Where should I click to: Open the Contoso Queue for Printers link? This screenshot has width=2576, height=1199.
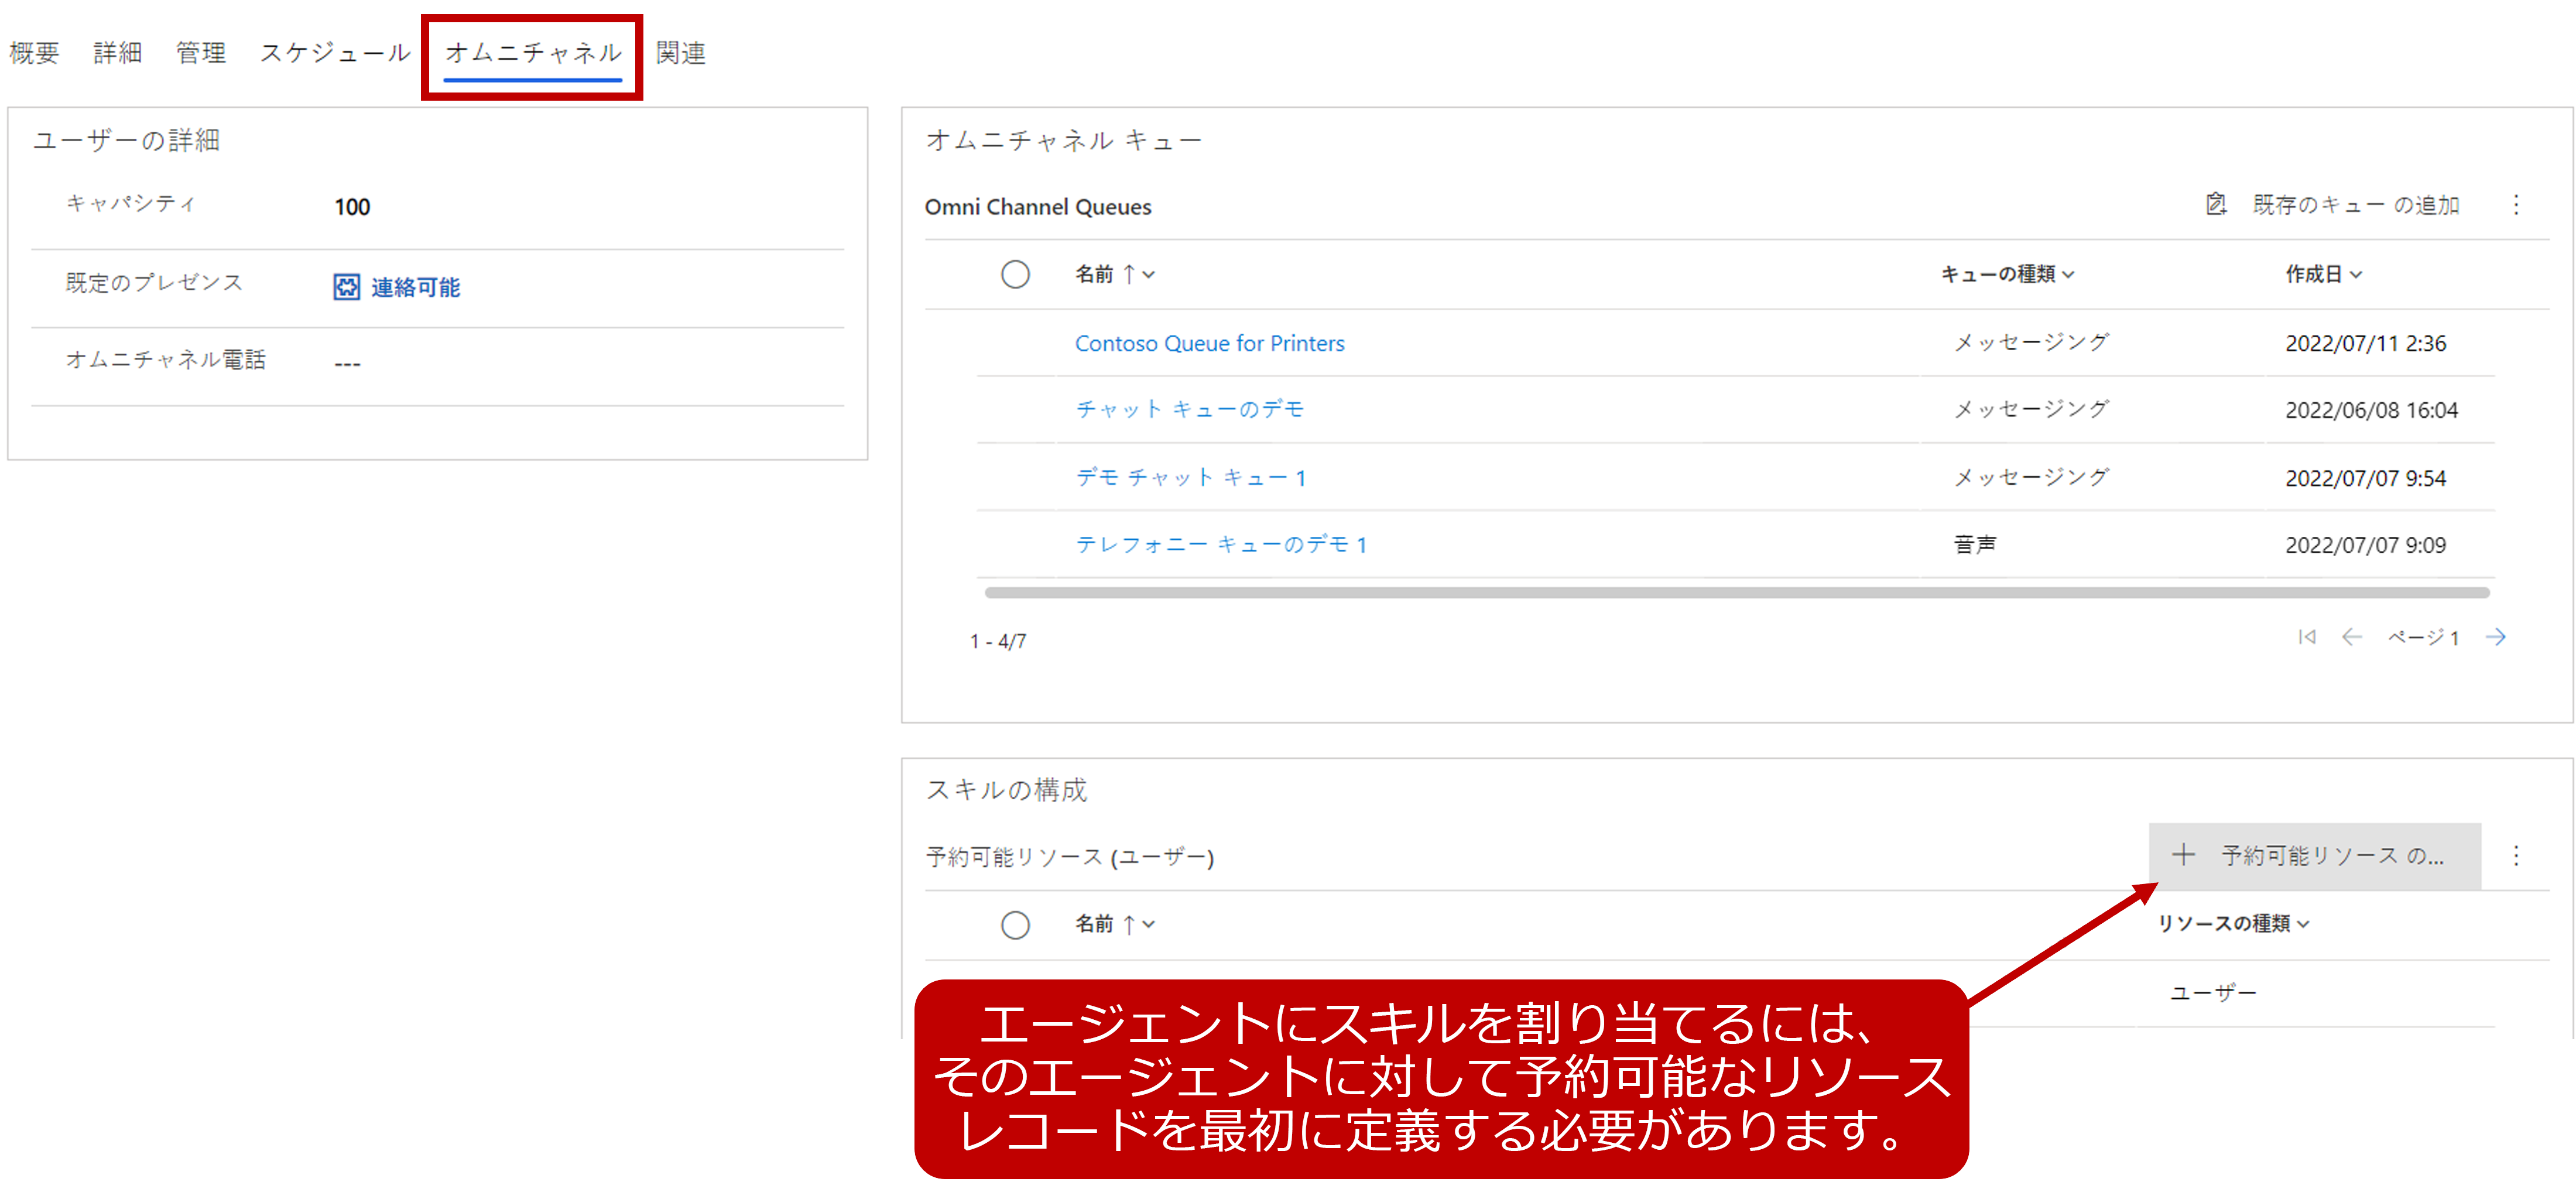1209,344
